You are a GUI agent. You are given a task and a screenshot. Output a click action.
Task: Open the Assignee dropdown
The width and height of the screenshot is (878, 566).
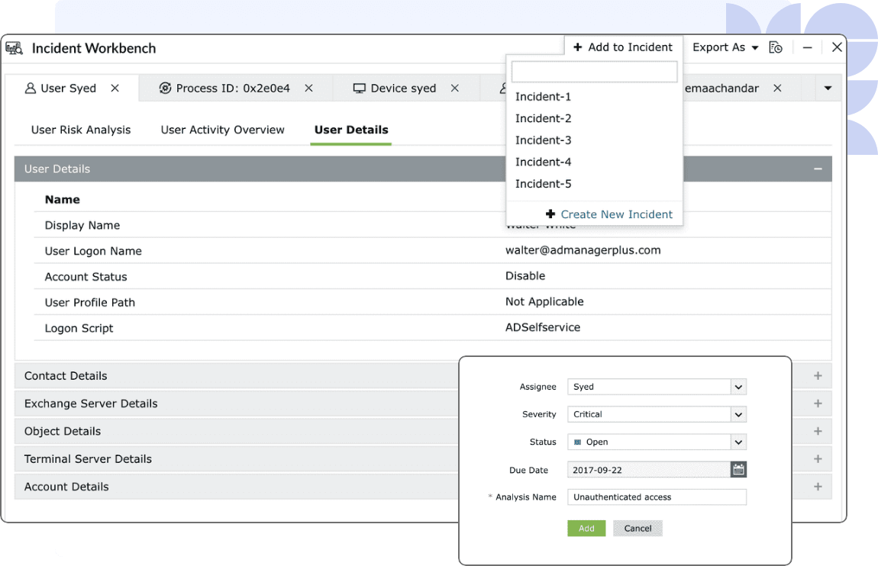[657, 387]
